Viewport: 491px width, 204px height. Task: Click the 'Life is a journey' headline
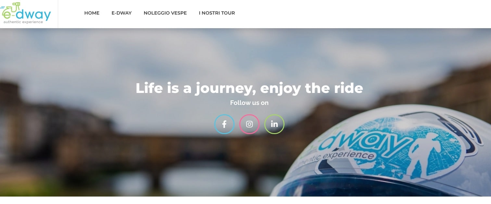tap(249, 88)
